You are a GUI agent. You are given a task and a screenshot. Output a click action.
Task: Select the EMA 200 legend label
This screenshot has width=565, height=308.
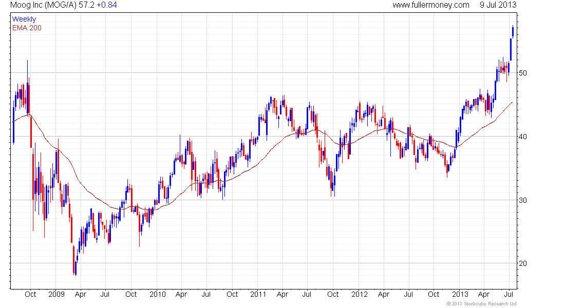pyautogui.click(x=27, y=28)
